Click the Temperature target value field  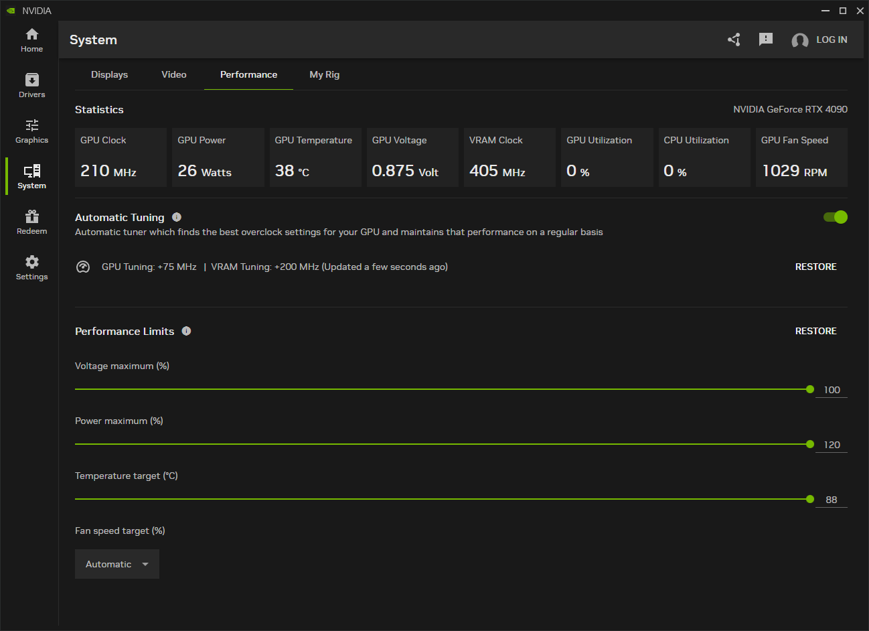(x=832, y=500)
